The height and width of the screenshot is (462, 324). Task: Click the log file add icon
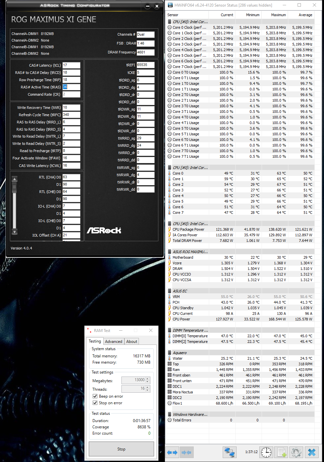pyautogui.click(x=281, y=452)
